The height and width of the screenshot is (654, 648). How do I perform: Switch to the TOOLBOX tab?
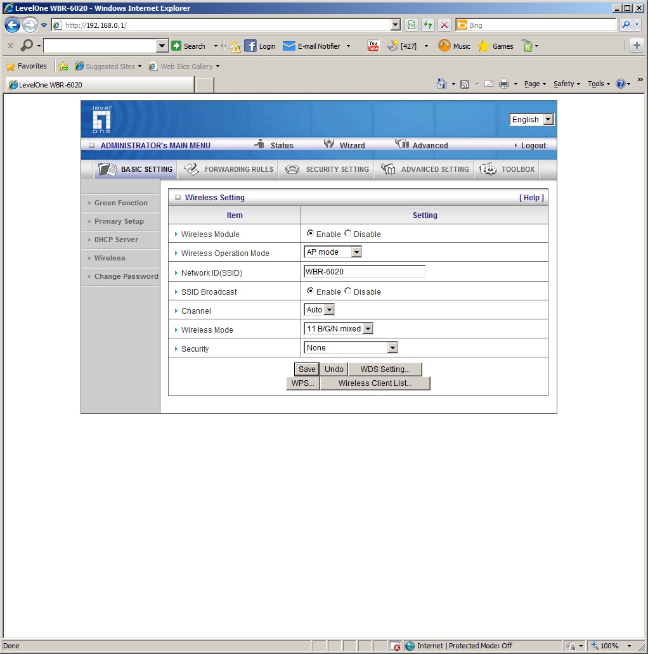click(x=507, y=169)
